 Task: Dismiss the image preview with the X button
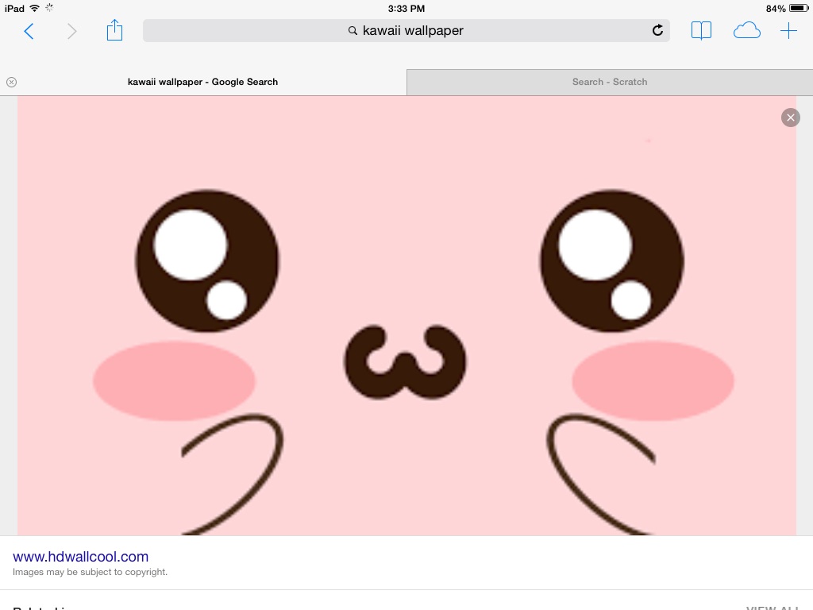[790, 118]
